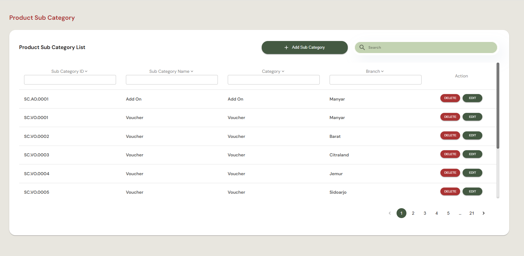Edit the SC.VO.0001 sub category
This screenshot has height=256, width=524.
[472, 117]
